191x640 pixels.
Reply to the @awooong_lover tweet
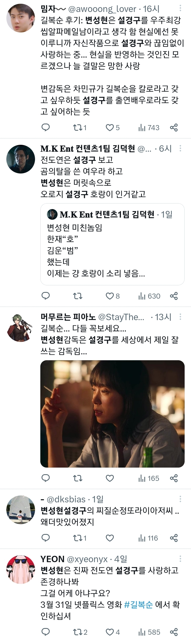point(46,128)
